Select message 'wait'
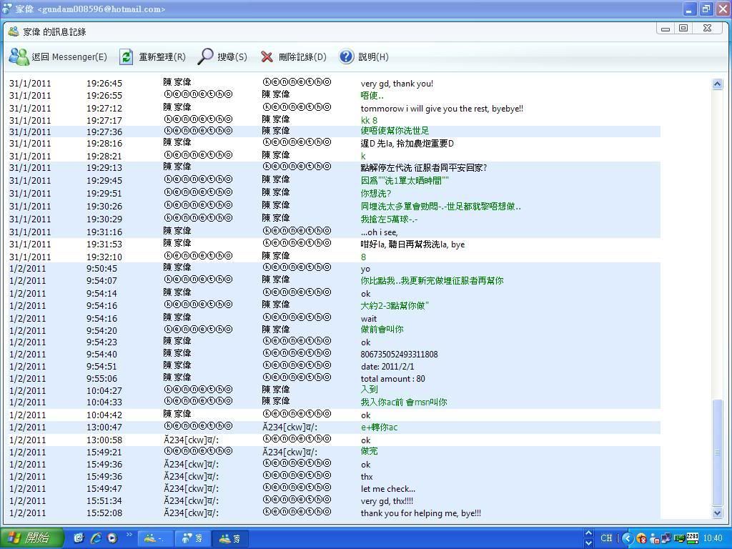 pos(368,318)
